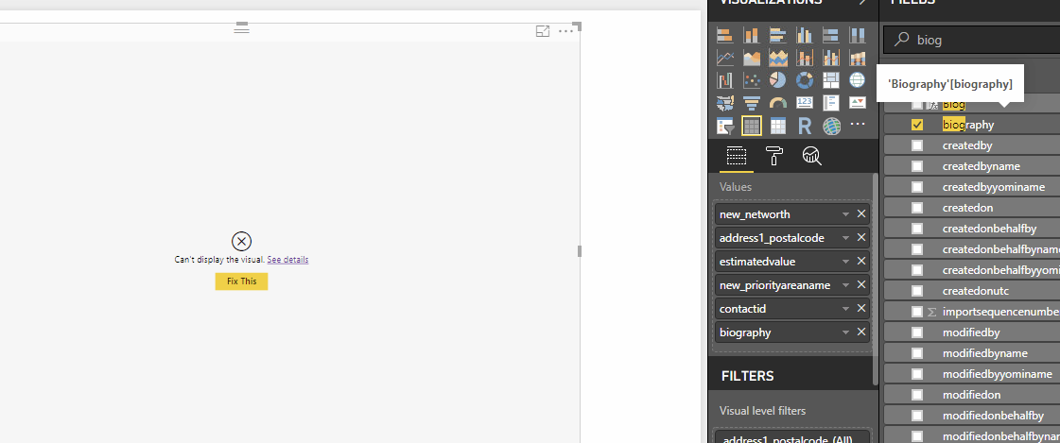This screenshot has width=1060, height=443.
Task: Open dropdown arrow for contactid value
Action: [x=845, y=309]
